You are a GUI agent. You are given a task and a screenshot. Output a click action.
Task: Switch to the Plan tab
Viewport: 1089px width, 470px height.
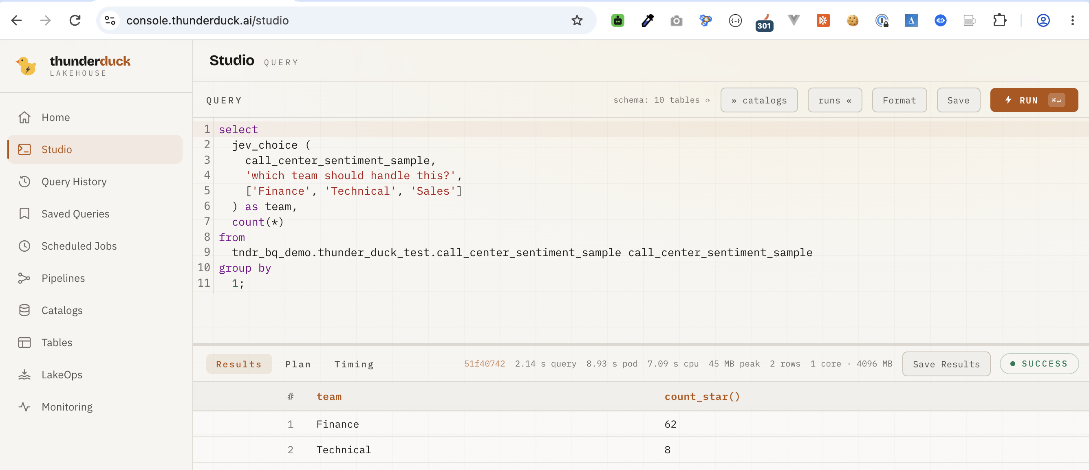click(298, 364)
